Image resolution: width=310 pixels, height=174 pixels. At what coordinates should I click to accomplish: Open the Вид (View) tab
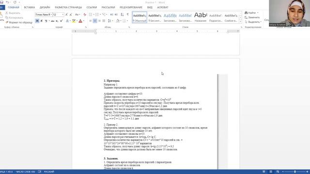pos(150,8)
